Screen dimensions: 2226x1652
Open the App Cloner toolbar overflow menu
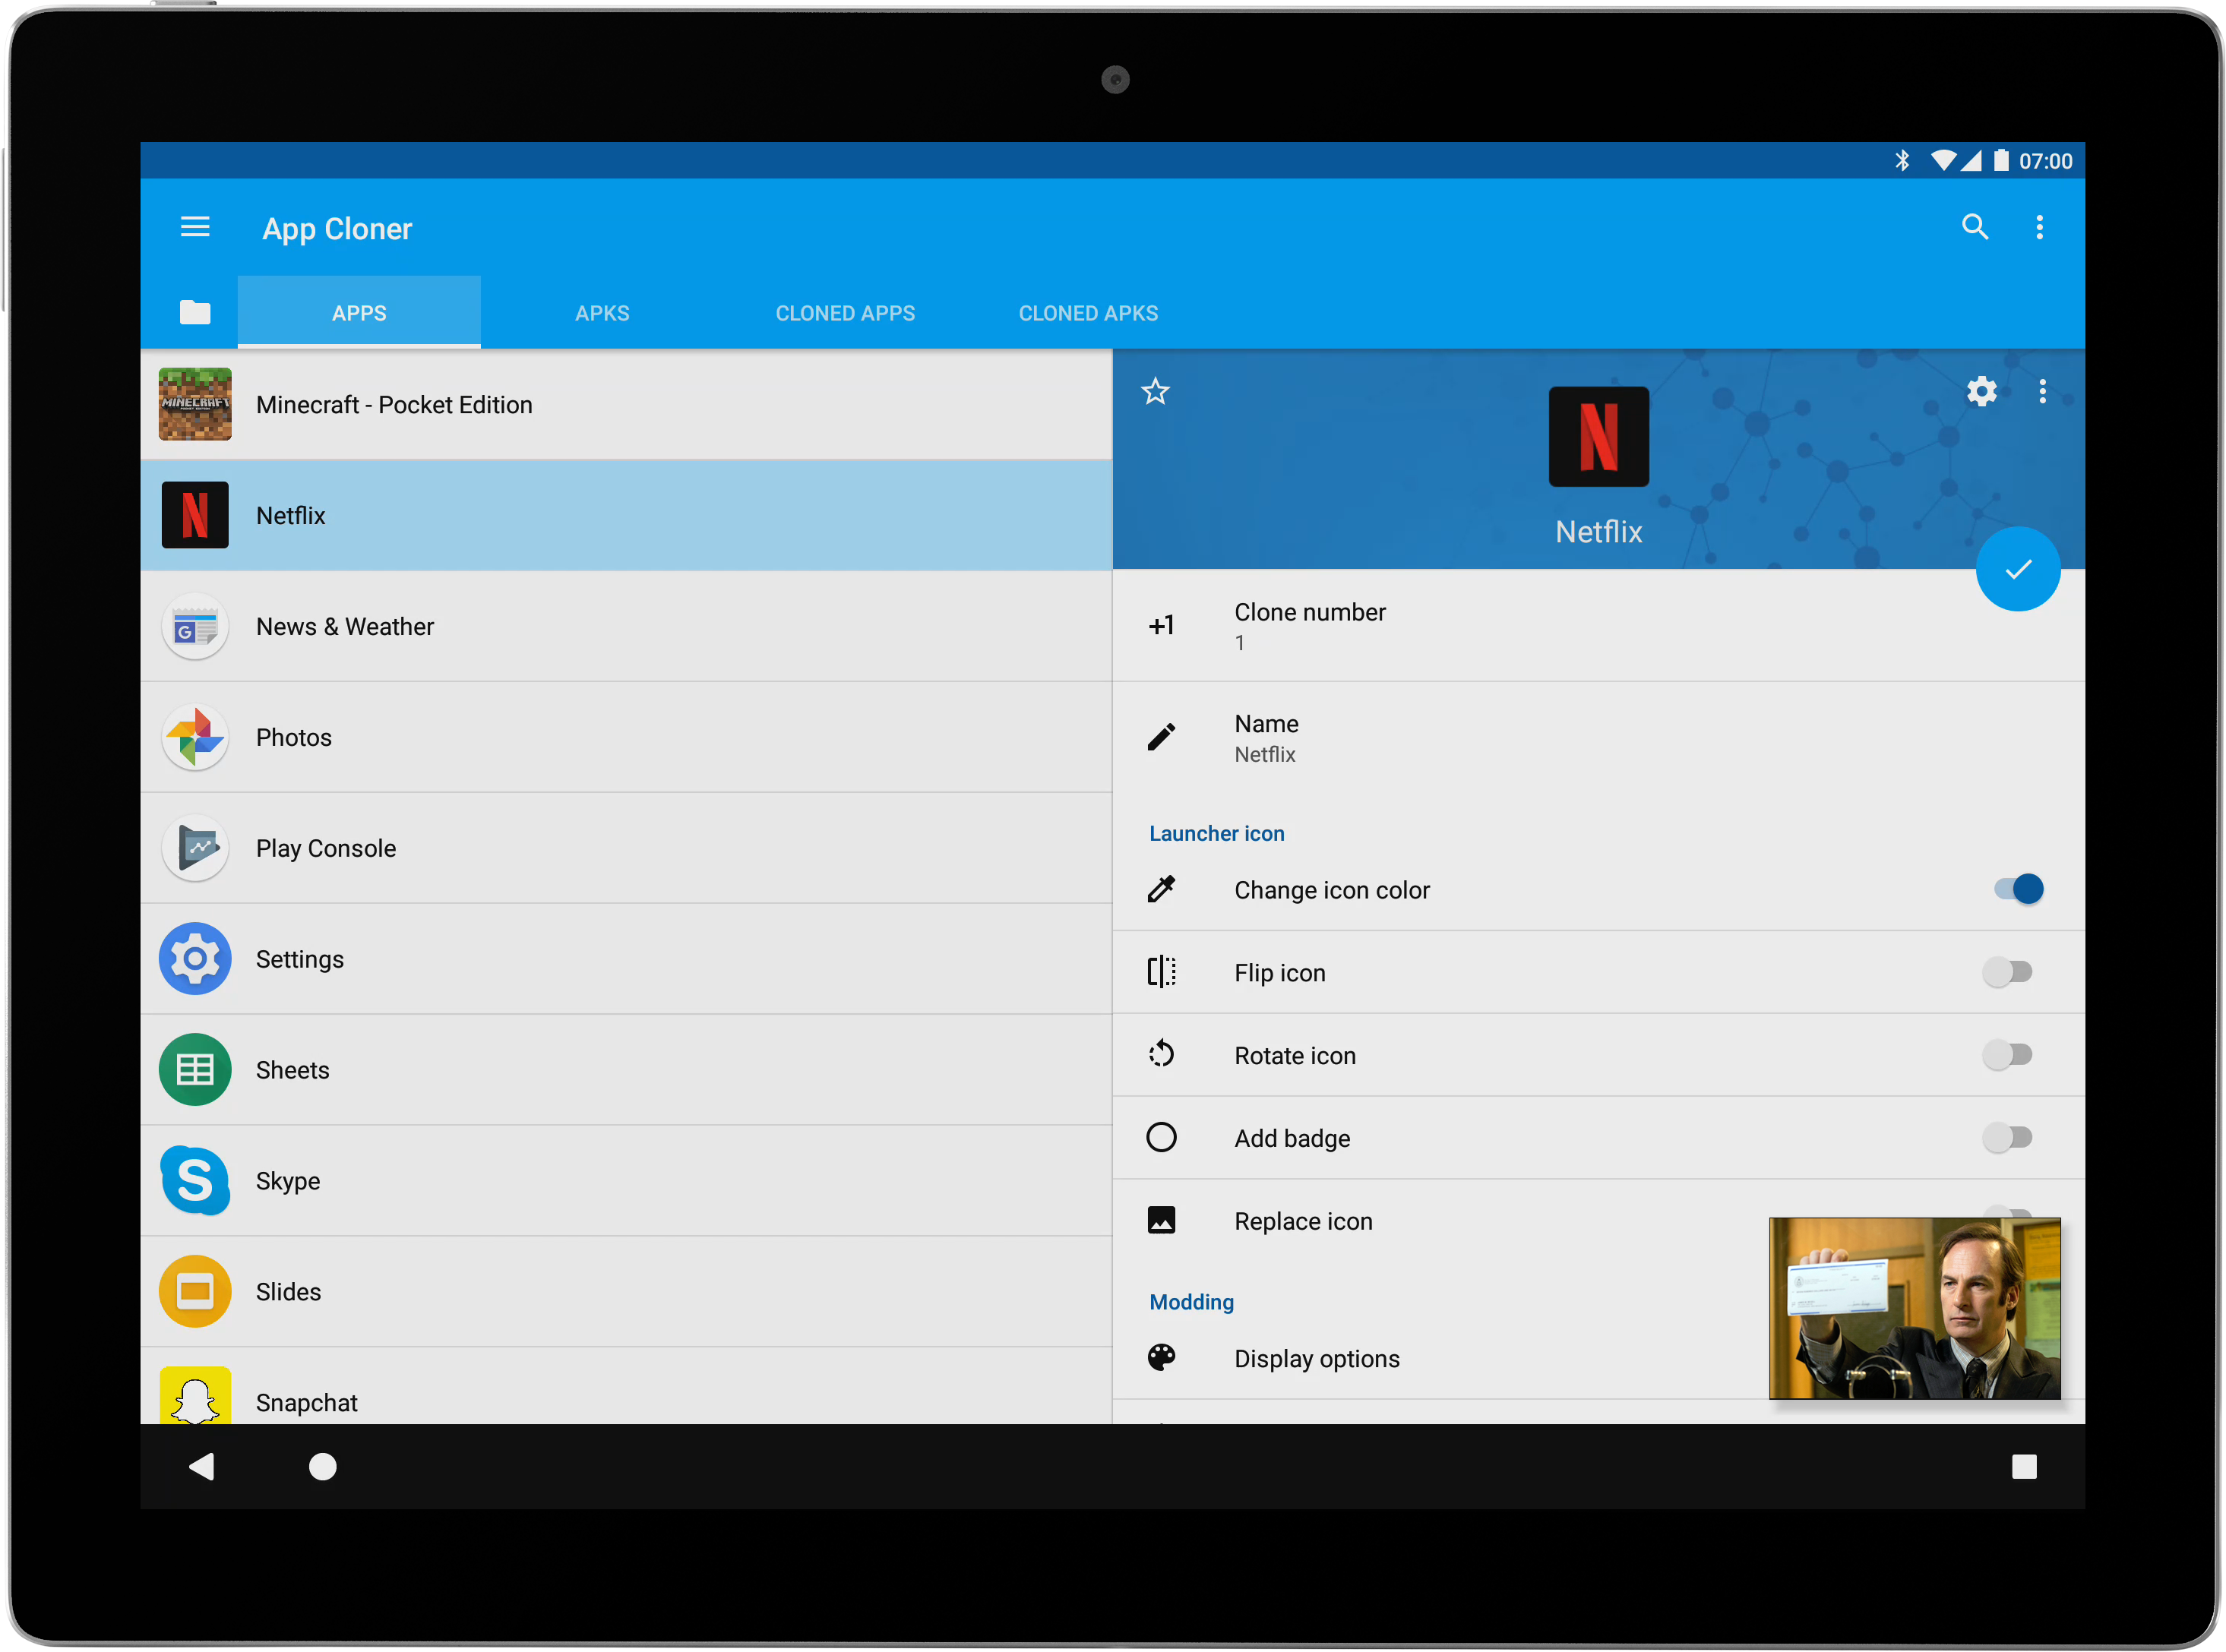pos(2039,227)
